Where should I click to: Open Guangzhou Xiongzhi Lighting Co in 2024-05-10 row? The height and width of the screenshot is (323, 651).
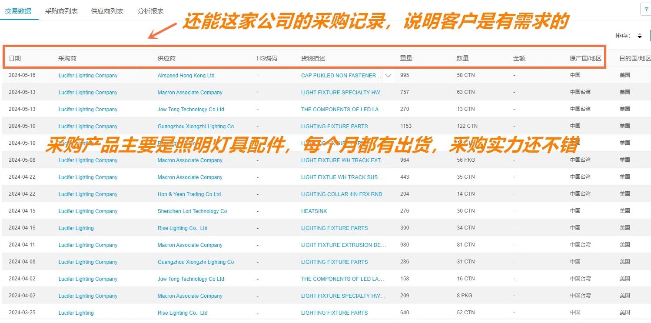[196, 127]
